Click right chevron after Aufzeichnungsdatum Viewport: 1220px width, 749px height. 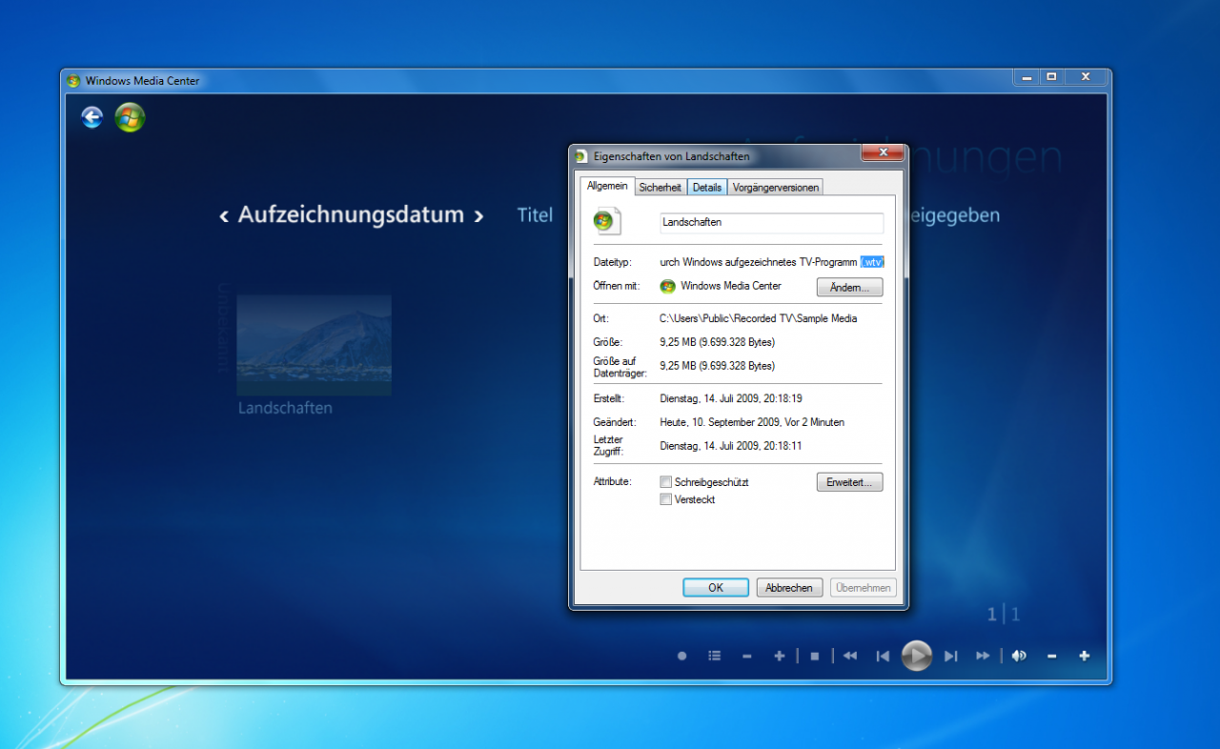(478, 216)
